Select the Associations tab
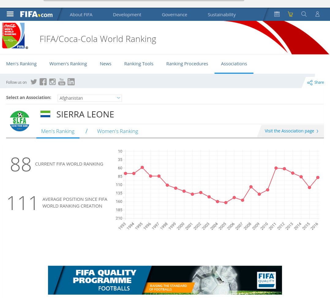 click(x=234, y=64)
